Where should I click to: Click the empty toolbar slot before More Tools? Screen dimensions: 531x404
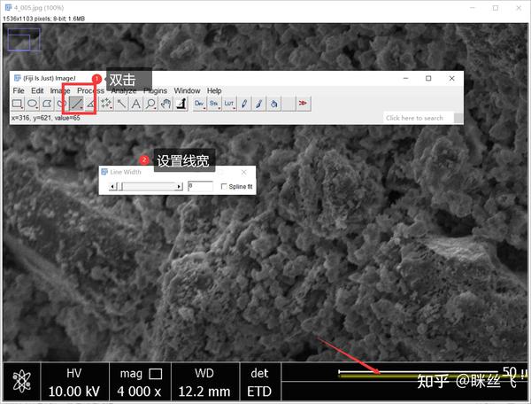tap(289, 104)
